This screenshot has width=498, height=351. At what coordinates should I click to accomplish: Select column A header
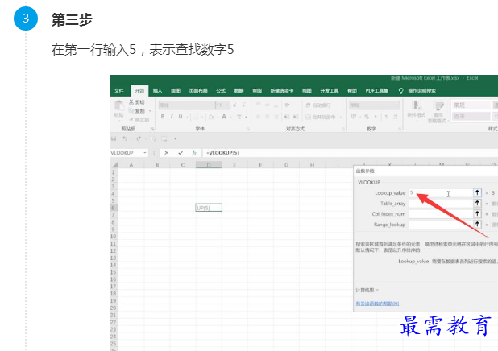131,165
